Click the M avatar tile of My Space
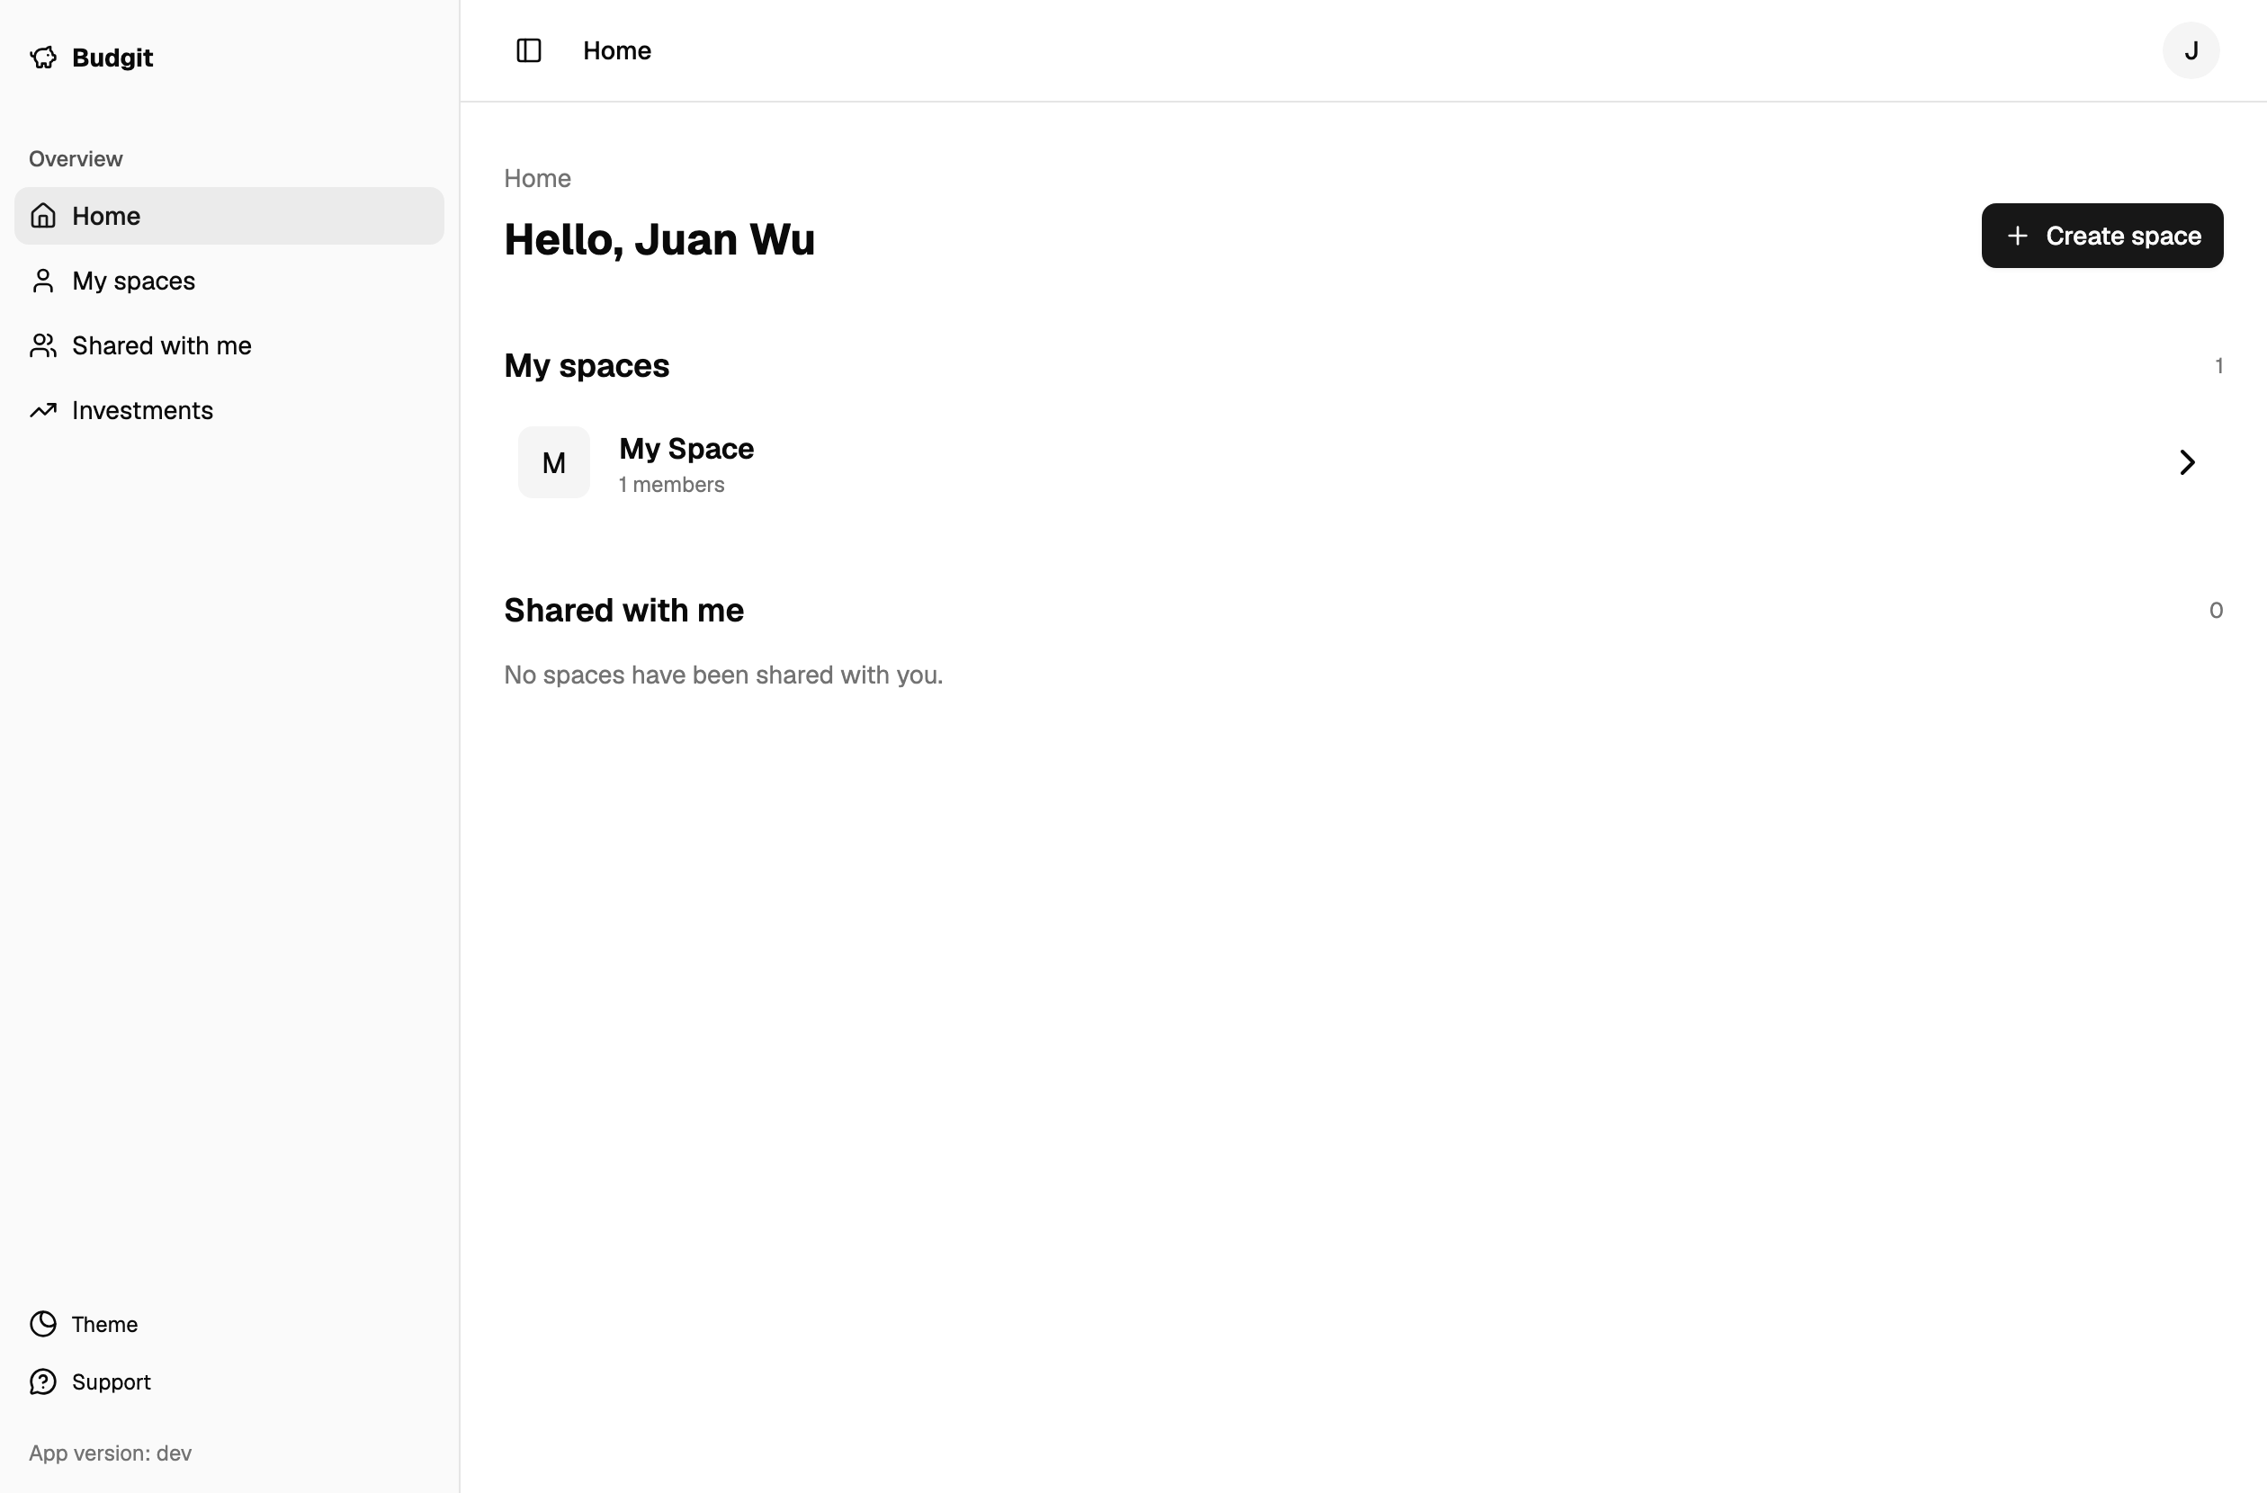Screen dimensions: 2267x1493 point(553,463)
